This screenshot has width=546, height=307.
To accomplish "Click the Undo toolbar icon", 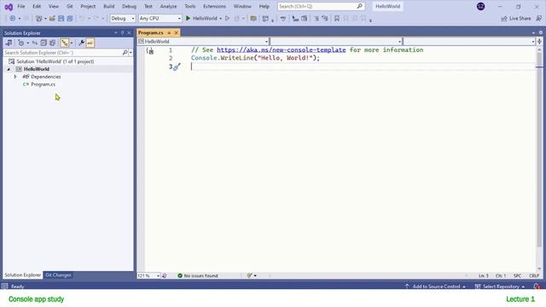I will pos(82,19).
